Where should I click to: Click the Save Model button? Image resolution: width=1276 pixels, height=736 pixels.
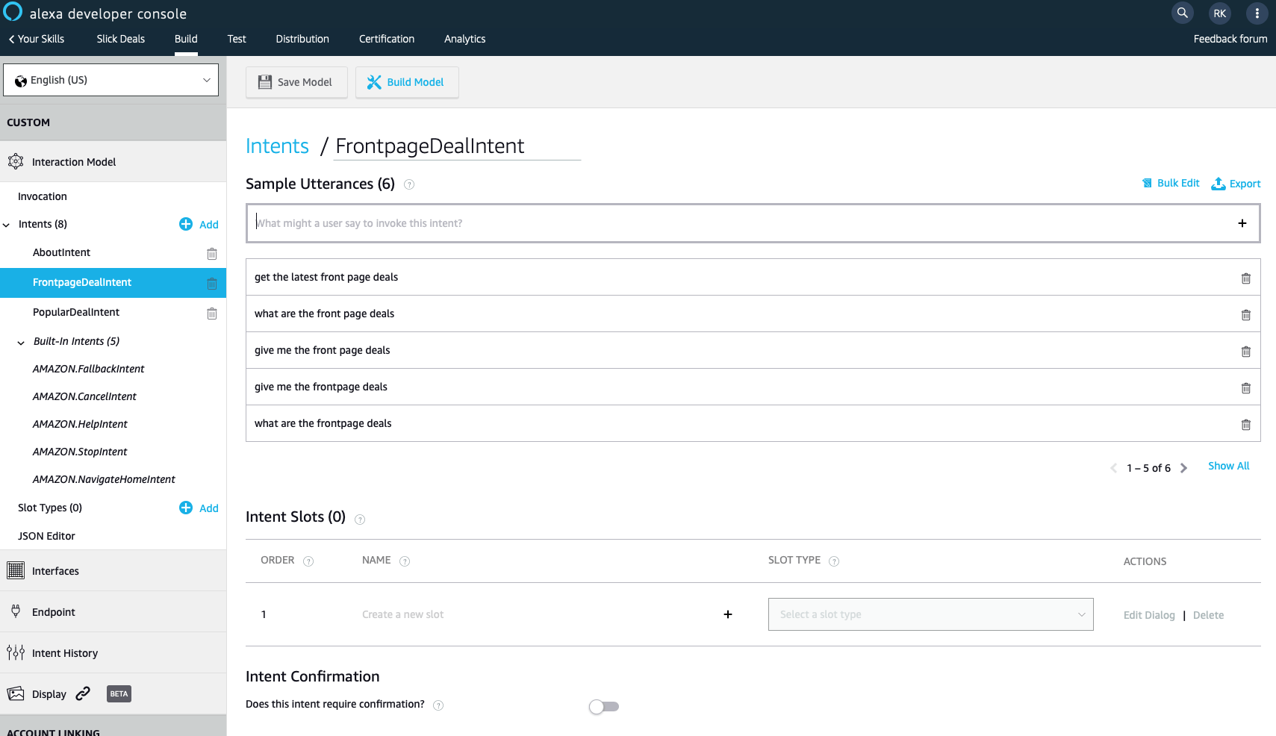pos(296,82)
